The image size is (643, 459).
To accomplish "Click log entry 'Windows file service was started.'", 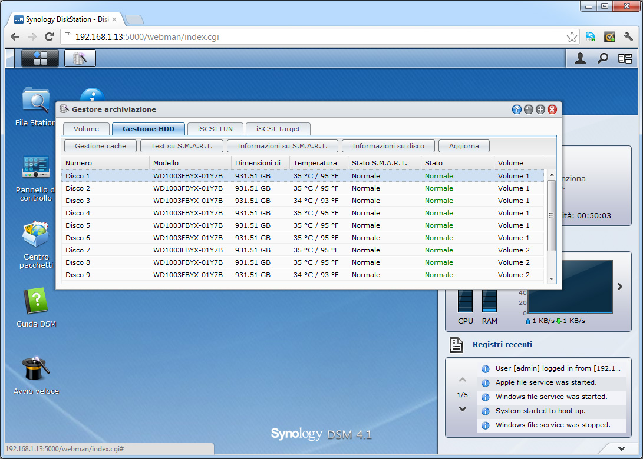I will (x=551, y=397).
